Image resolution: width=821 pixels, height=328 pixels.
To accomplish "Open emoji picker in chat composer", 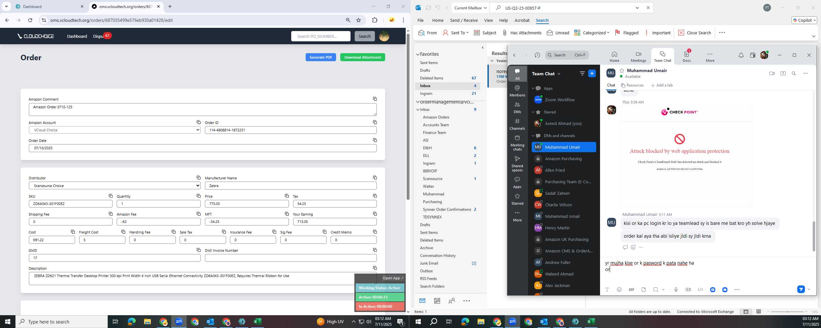I will pos(619,290).
